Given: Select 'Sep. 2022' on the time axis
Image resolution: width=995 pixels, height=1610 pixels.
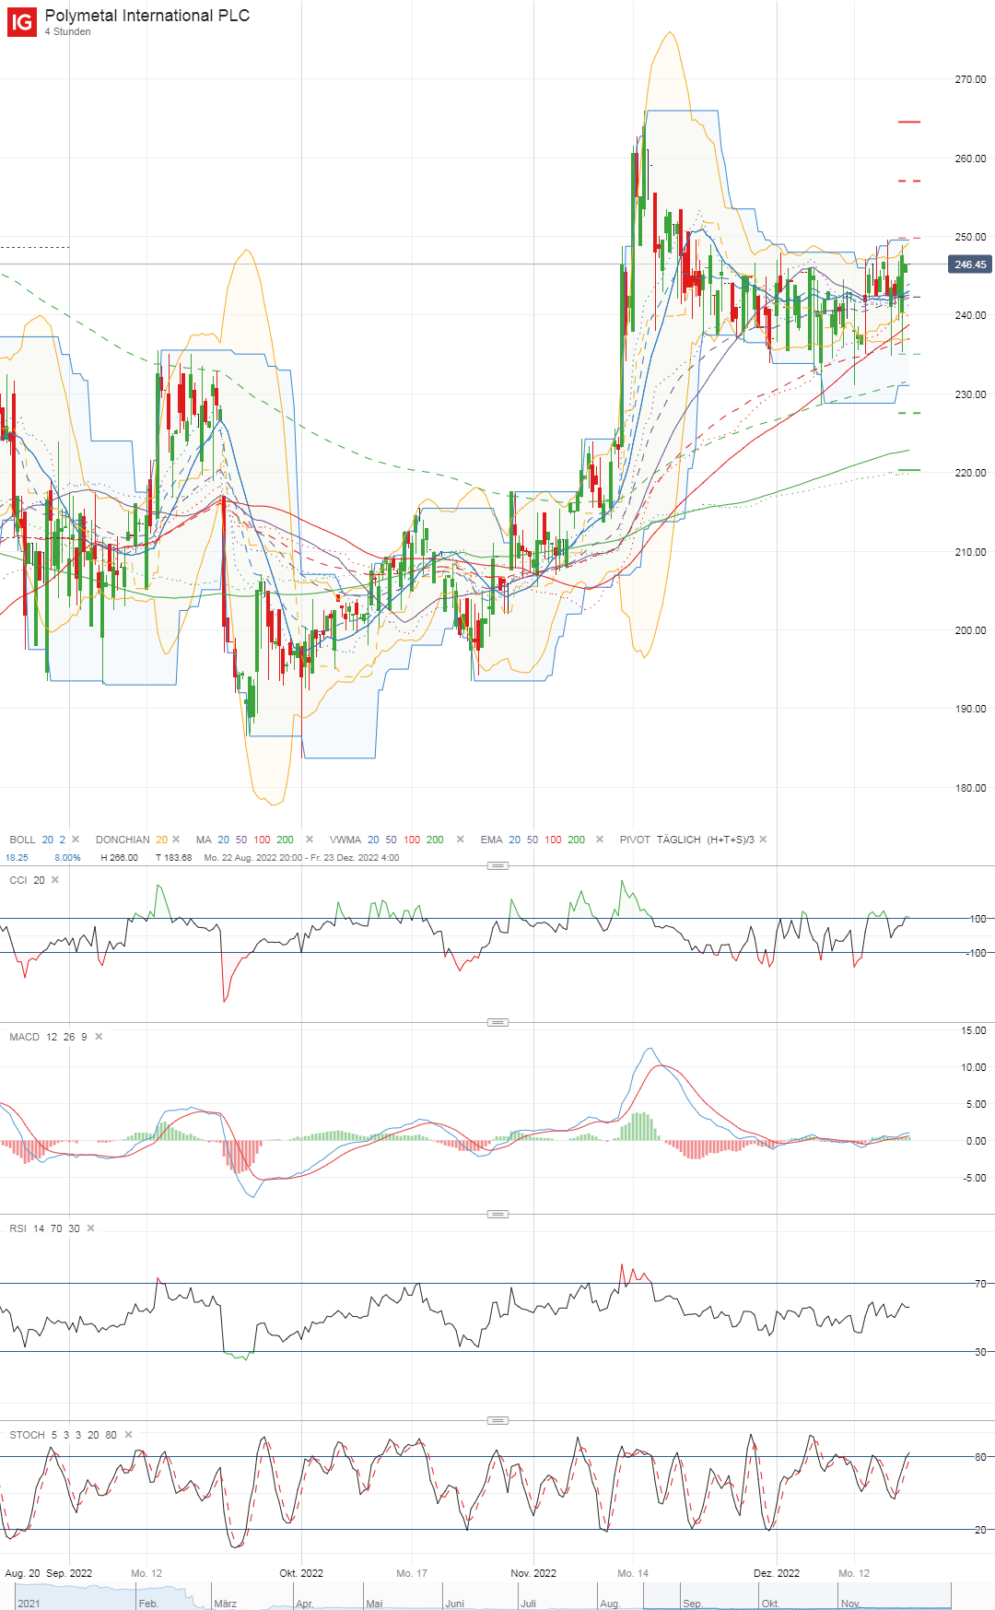Looking at the screenshot, I should click(x=69, y=1573).
